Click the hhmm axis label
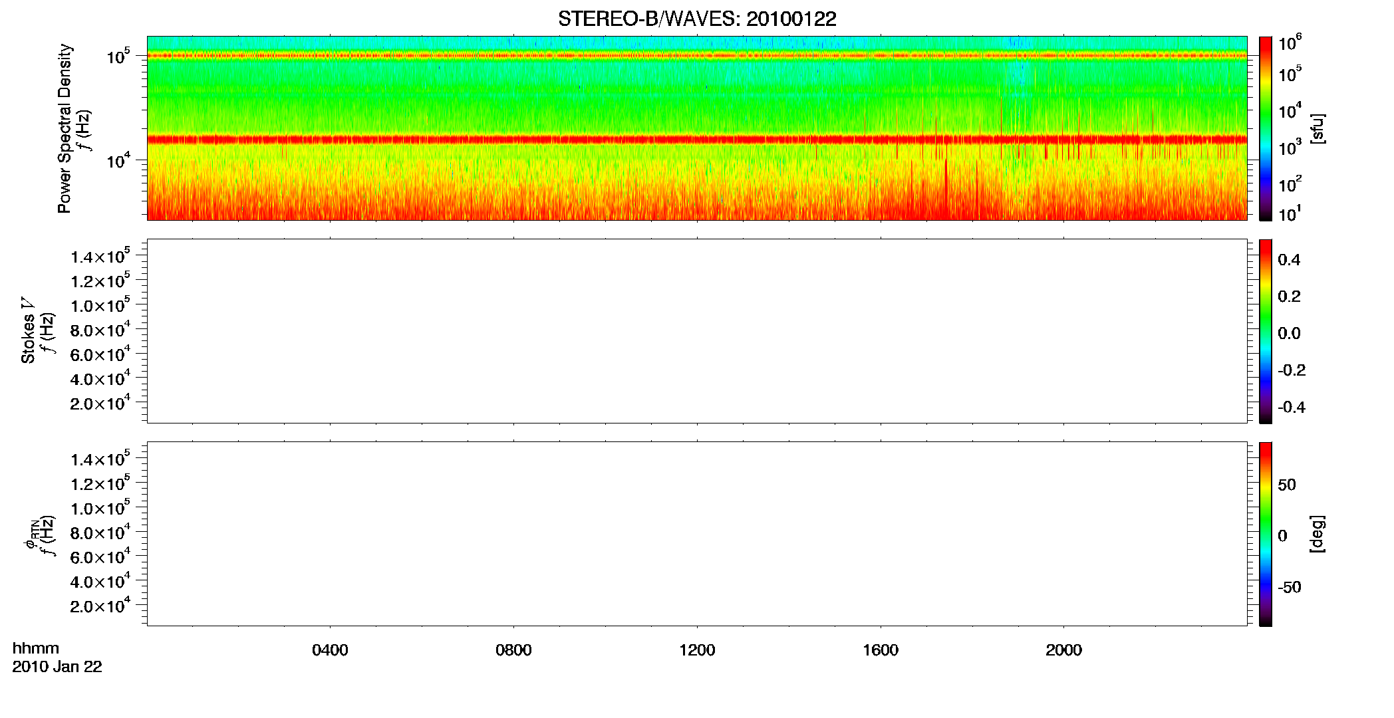The height and width of the screenshot is (718, 1394). [x=36, y=648]
